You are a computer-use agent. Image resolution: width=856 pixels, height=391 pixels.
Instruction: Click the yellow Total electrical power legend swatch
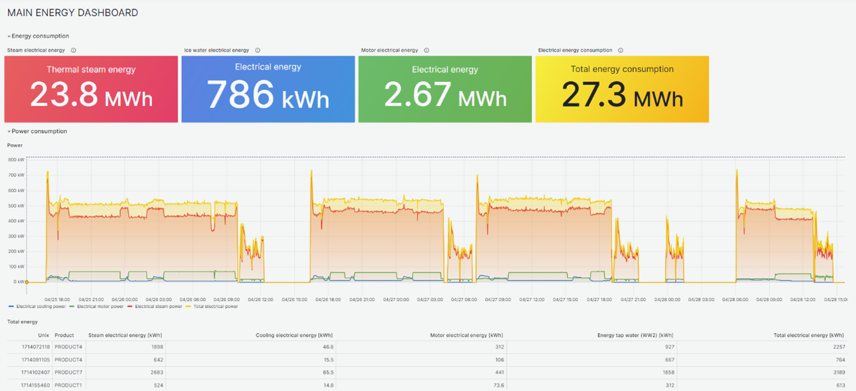coord(189,306)
